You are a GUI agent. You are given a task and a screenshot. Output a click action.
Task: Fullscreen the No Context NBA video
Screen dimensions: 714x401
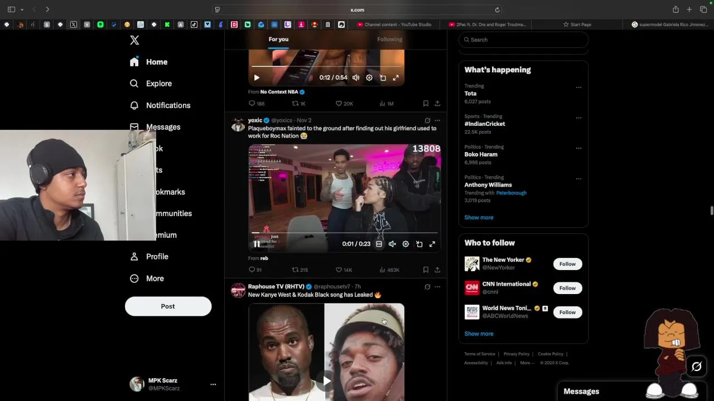395,78
